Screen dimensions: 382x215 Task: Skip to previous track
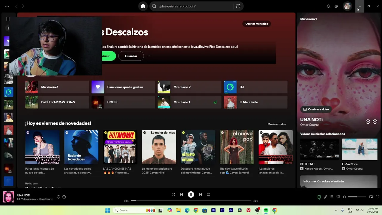[x=181, y=194]
